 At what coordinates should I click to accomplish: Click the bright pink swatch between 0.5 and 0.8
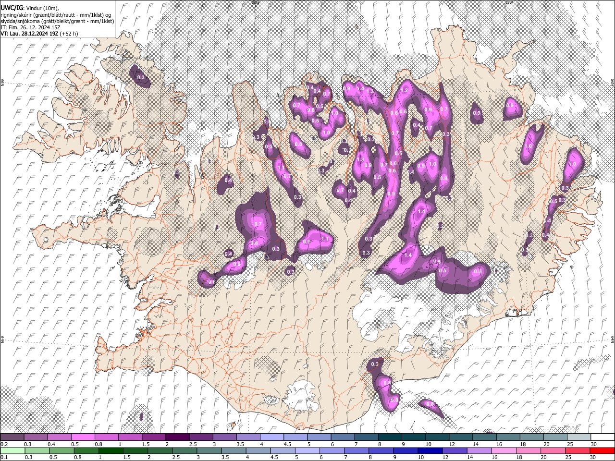83,437
